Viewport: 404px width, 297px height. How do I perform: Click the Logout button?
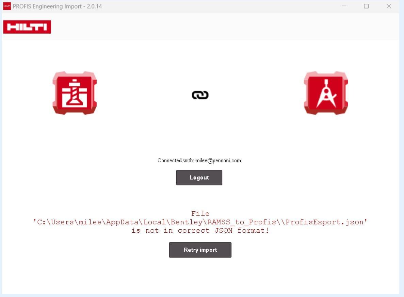click(x=199, y=177)
